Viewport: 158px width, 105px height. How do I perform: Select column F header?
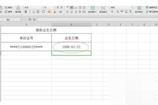pos(132,24)
